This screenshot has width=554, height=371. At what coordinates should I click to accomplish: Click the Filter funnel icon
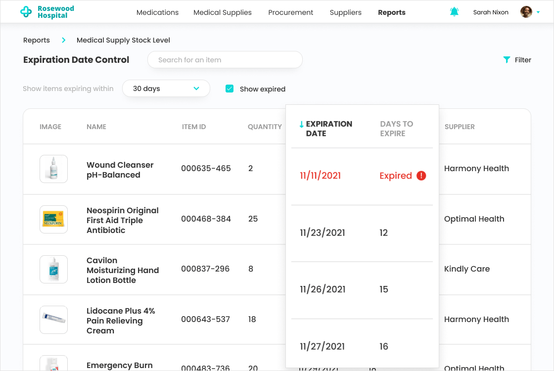[507, 60]
